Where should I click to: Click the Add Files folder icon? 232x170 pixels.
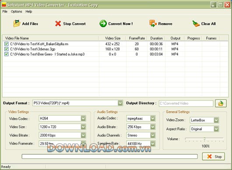point(17,24)
